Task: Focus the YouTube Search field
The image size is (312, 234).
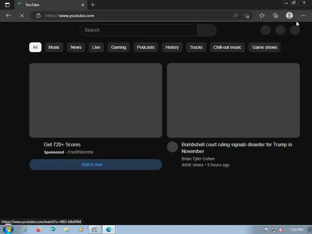Action: tap(138, 30)
